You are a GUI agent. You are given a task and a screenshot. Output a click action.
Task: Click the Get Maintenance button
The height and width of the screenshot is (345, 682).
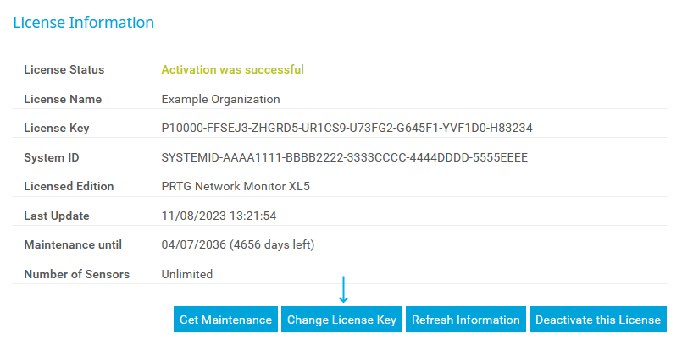(226, 320)
